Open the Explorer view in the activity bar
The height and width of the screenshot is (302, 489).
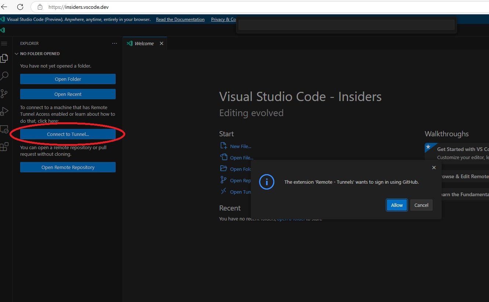click(5, 58)
